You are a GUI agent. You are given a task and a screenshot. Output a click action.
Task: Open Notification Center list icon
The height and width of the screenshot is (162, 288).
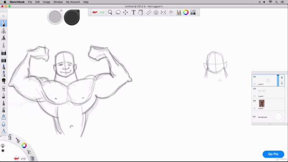click(282, 2)
